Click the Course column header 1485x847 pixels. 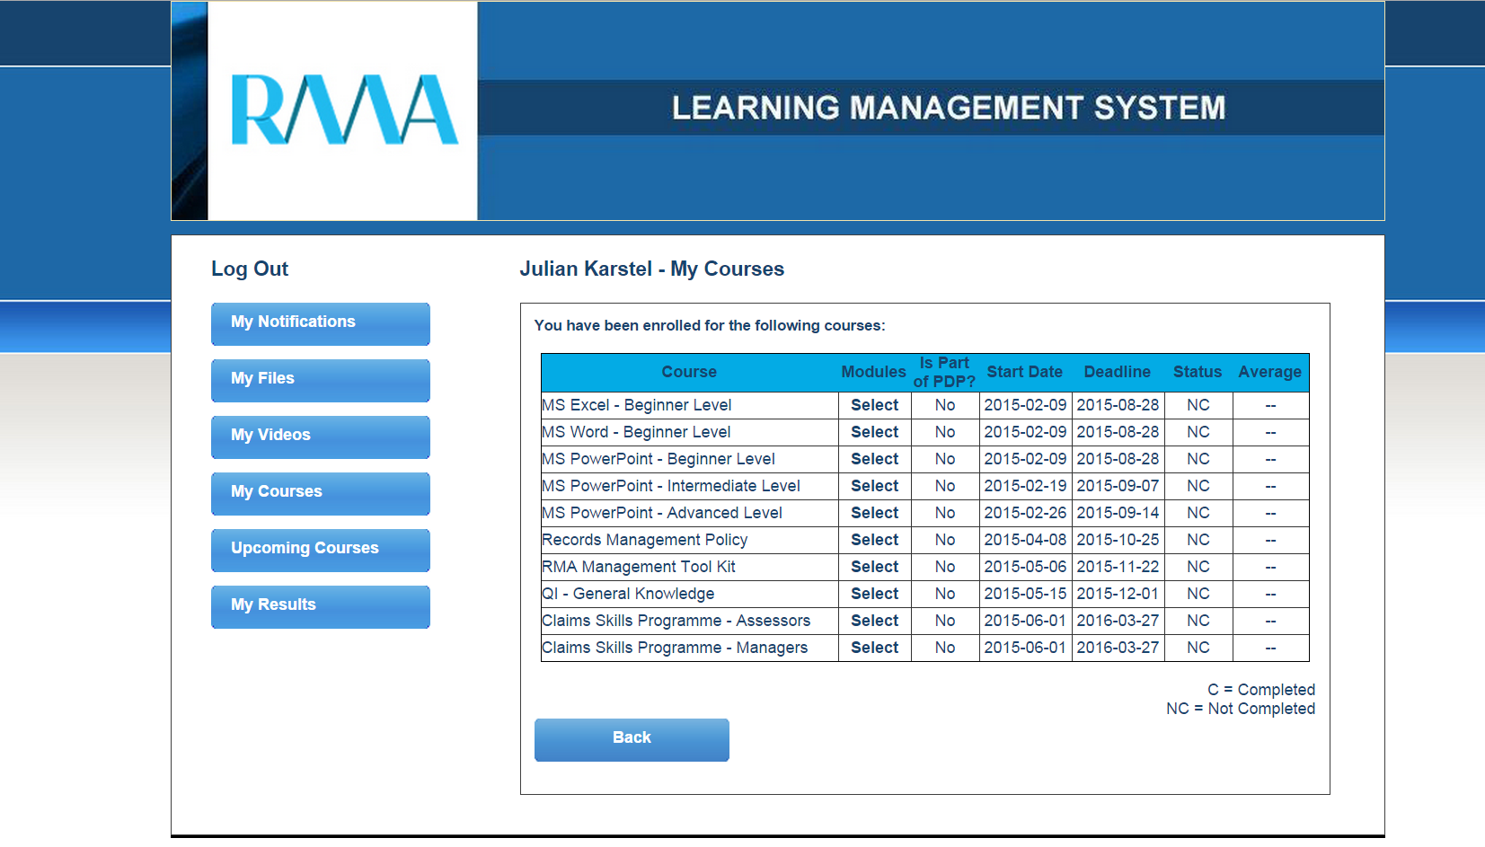coord(689,372)
